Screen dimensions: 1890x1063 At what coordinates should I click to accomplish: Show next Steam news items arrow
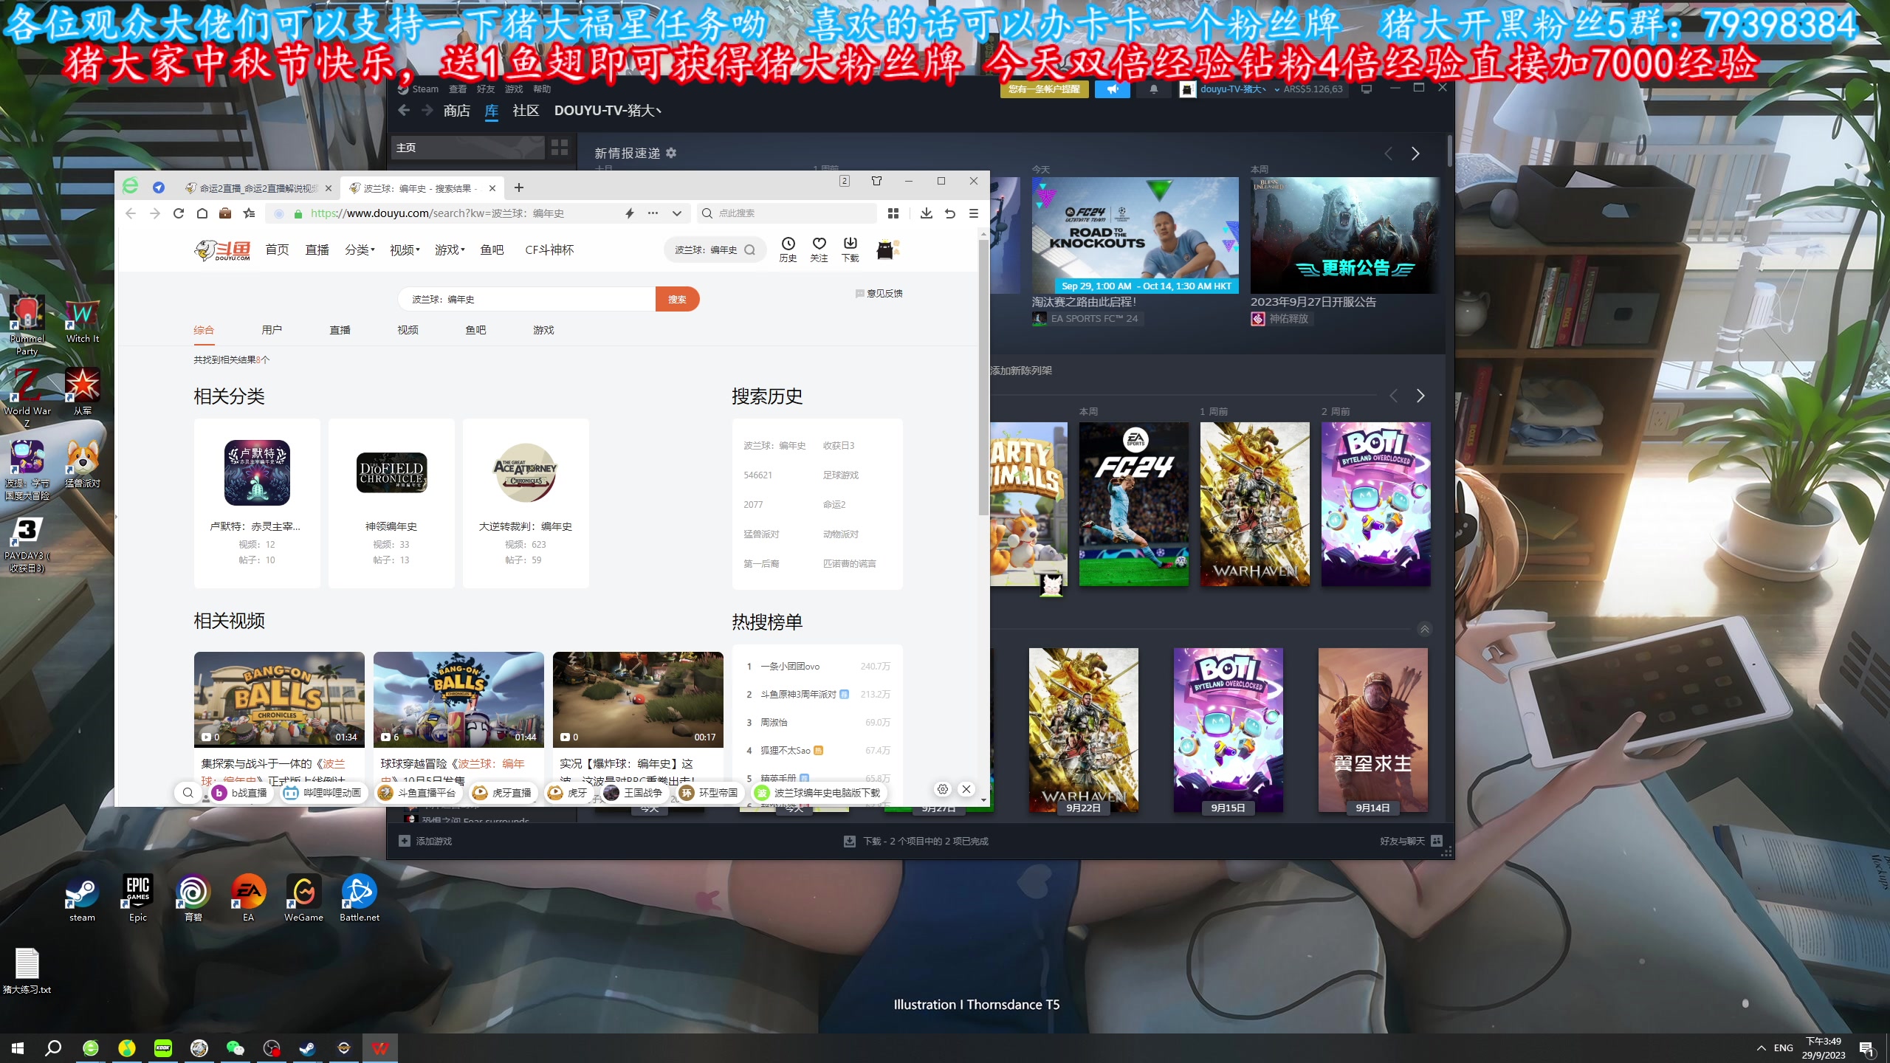1415,154
